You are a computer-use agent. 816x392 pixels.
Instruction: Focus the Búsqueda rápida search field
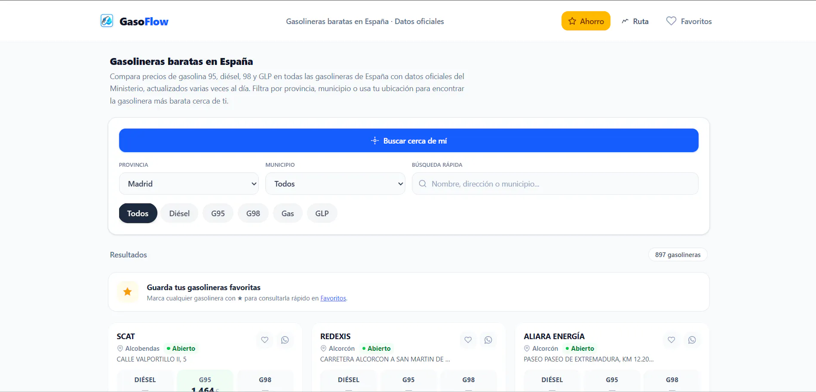point(555,184)
